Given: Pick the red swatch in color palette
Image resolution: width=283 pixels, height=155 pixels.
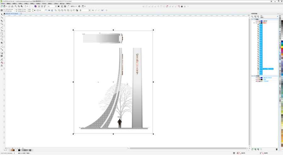Looking at the screenshot, I should (282, 49).
